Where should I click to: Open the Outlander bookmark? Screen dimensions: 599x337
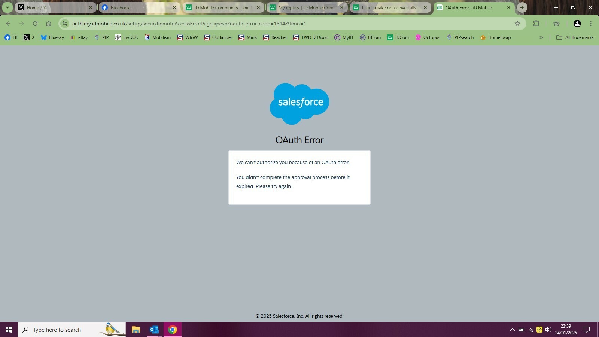[x=218, y=37]
